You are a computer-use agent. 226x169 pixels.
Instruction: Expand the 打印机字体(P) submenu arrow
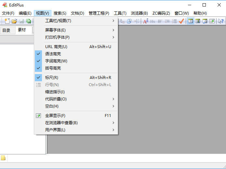pyautogui.click(x=113, y=37)
